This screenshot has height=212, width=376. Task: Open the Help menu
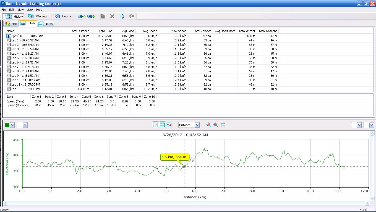pyautogui.click(x=39, y=10)
